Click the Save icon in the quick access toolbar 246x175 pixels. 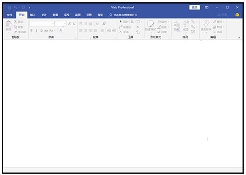(9, 8)
